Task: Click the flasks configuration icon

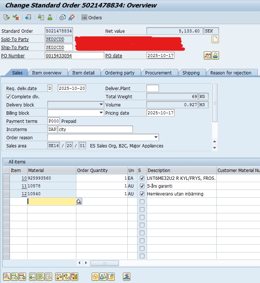Action: [103, 277]
